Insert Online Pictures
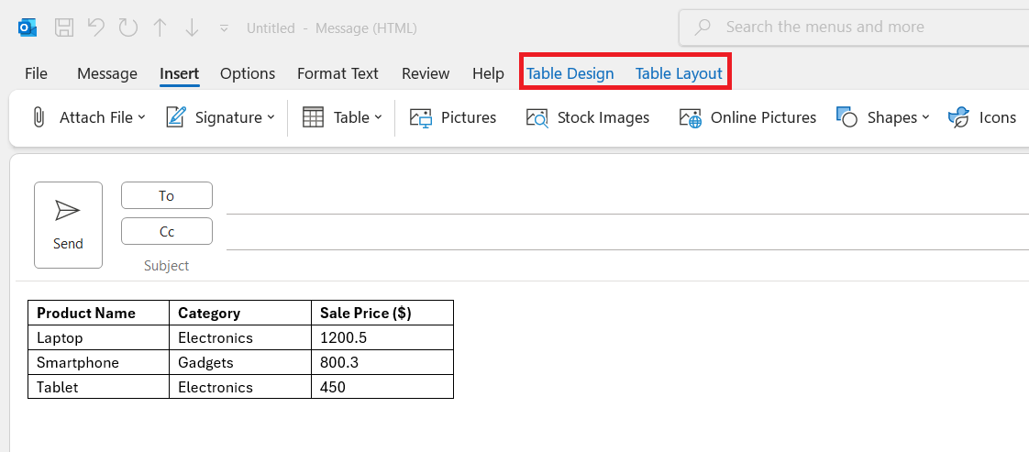Screen dimensions: 1029x452 [747, 117]
